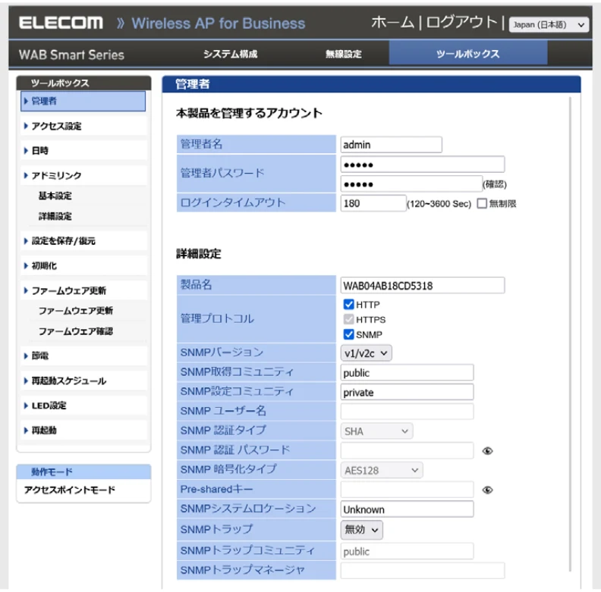Viewport: 601px width, 592px height.
Task: Go to ホーム link
Action: pyautogui.click(x=392, y=23)
